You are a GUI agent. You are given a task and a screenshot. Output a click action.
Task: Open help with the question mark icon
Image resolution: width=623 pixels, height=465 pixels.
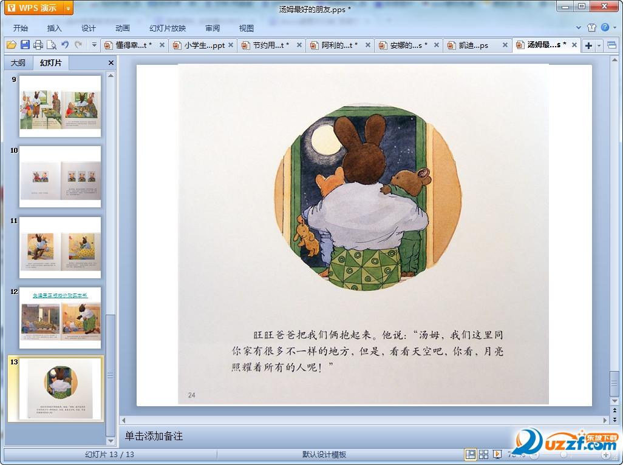coord(605,27)
